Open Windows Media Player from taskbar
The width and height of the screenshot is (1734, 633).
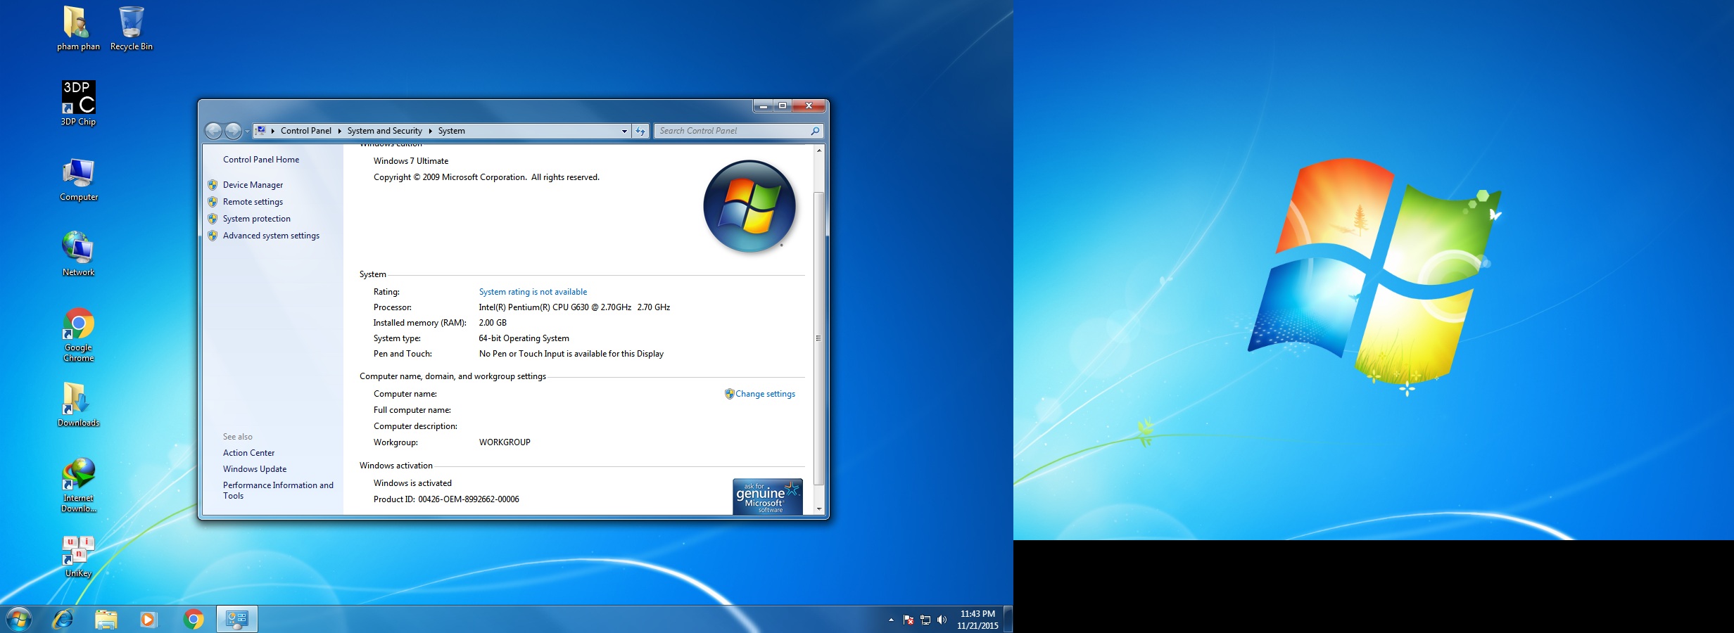(148, 619)
